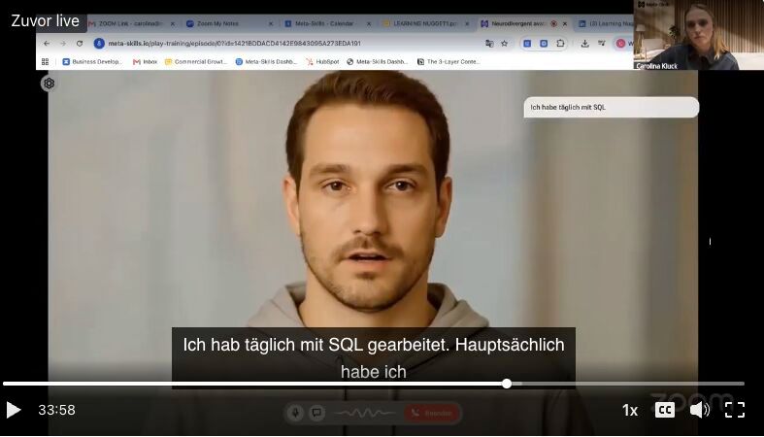Click the red Beenden end-call button
The height and width of the screenshot is (437, 764).
point(432,413)
